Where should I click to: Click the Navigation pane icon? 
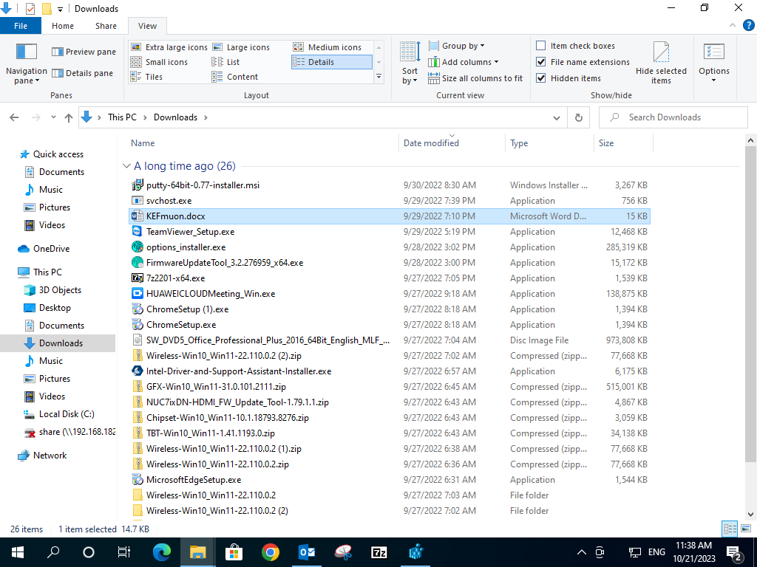coord(27,52)
